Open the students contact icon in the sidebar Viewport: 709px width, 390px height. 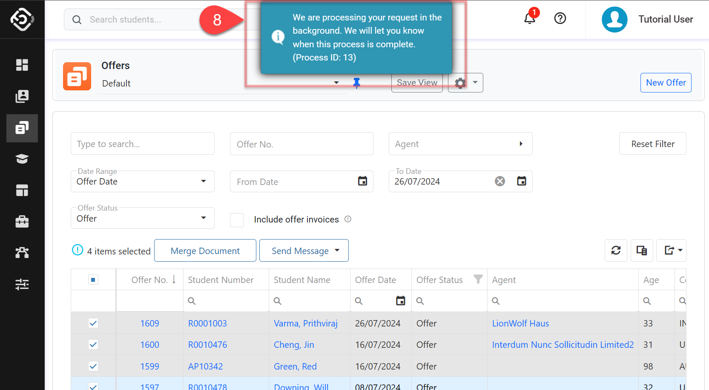[22, 96]
